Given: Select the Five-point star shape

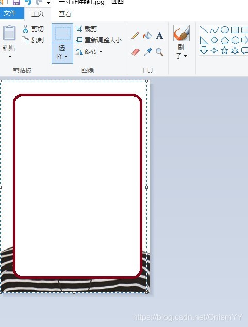Looking at the screenshot, I should 224,51.
